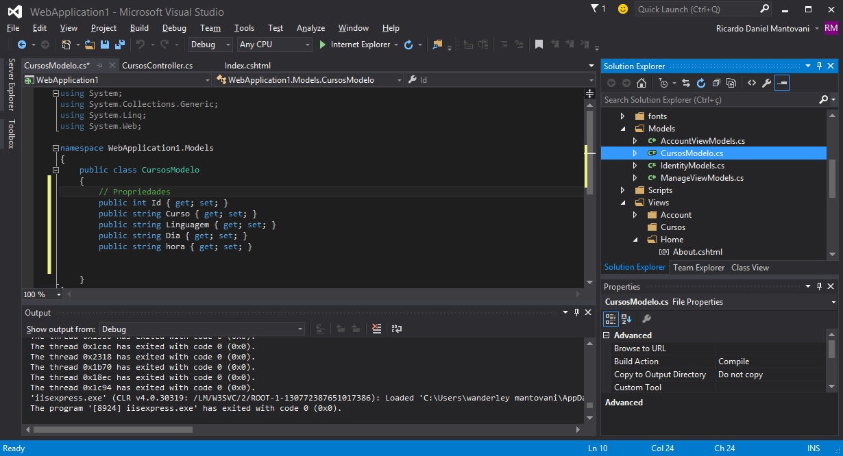Click the Pending Changes Filter clock icon
This screenshot has width=843, height=456.
663,83
